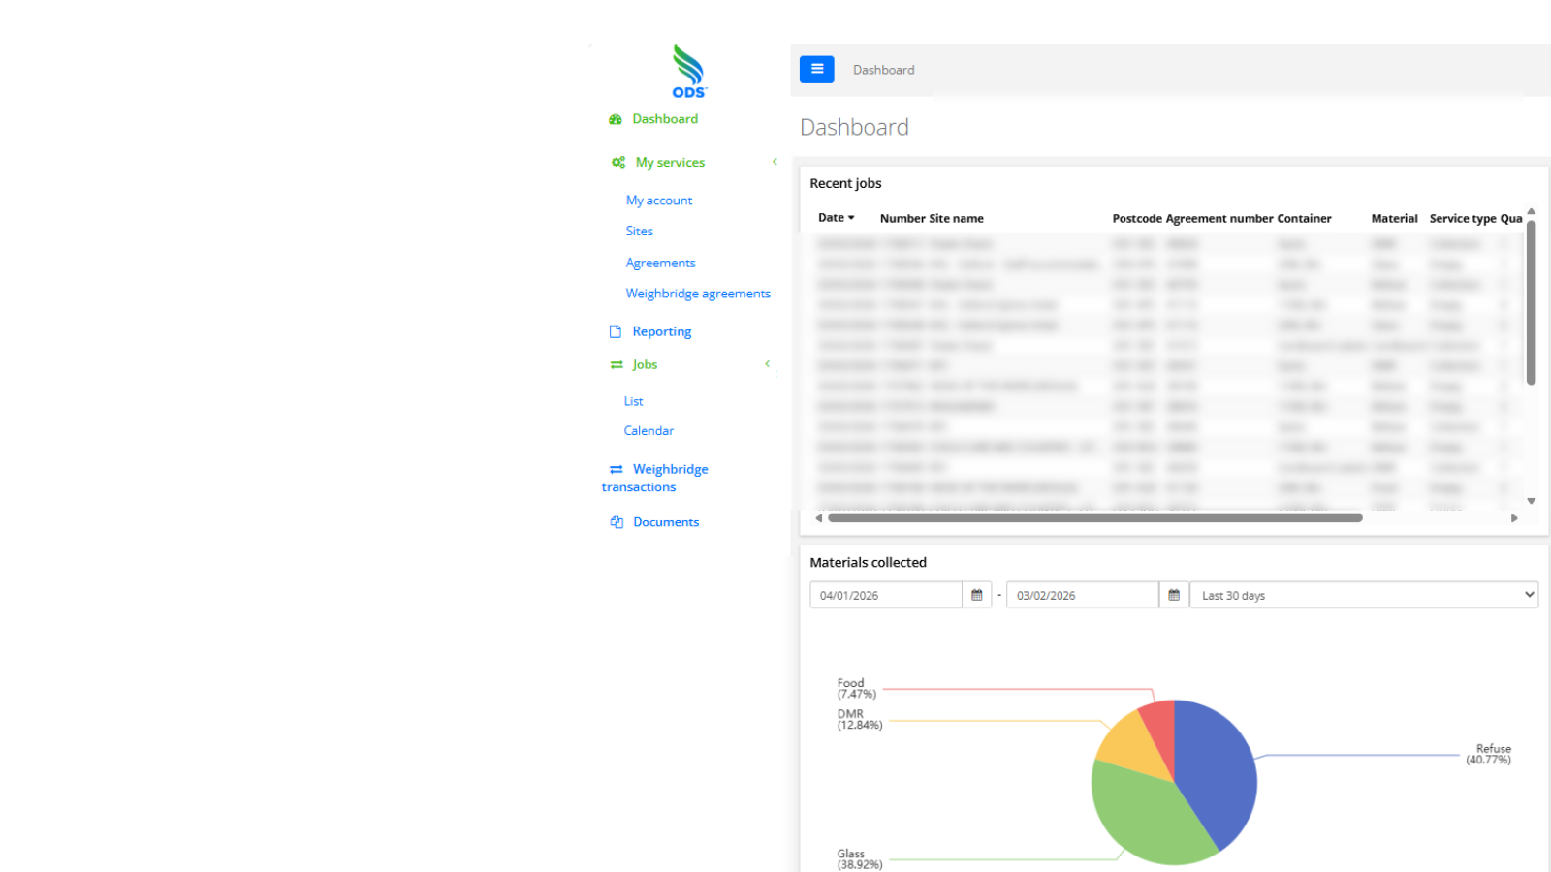Toggle the hamburger menu button

click(x=817, y=69)
